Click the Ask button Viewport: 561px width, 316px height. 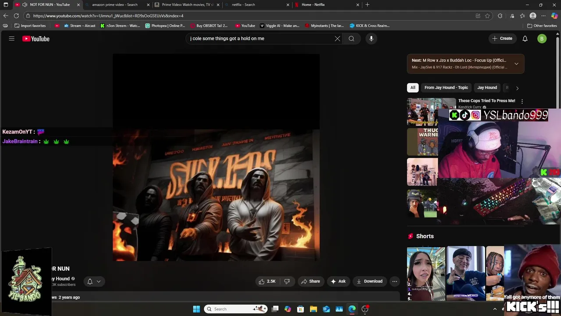(x=338, y=281)
